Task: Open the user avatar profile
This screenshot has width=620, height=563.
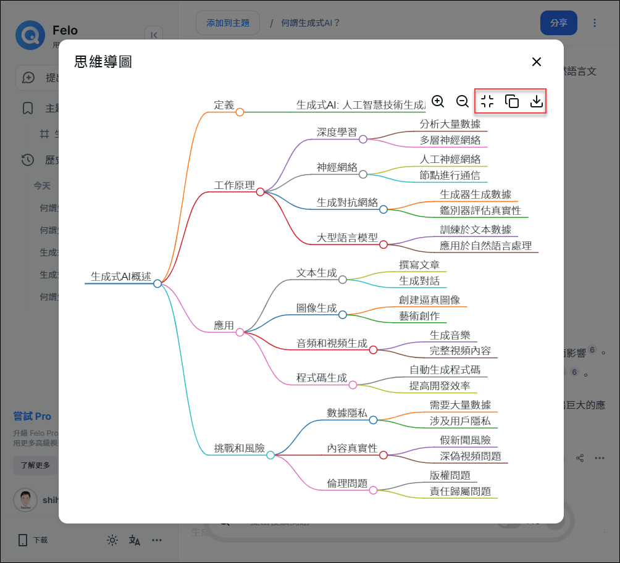Action: pyautogui.click(x=25, y=500)
